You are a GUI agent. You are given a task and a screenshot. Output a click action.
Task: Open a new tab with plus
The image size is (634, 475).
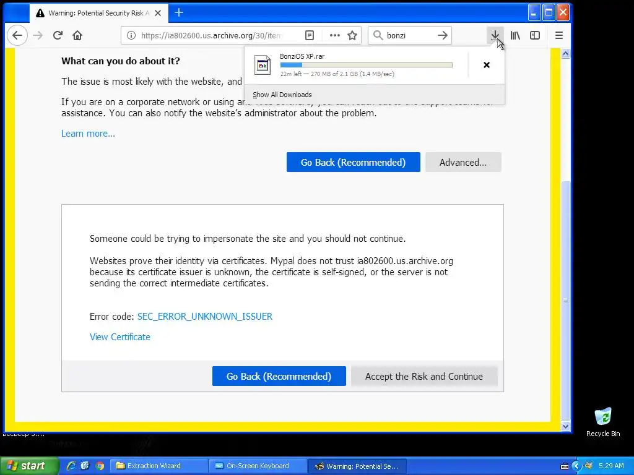[179, 13]
